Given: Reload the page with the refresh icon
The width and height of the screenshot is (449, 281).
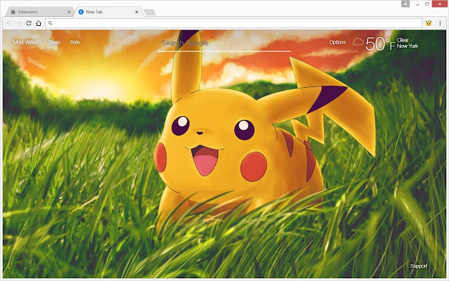Looking at the screenshot, I should tap(29, 23).
